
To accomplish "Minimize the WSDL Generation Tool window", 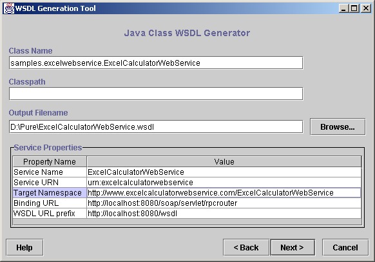I will (343, 8).
